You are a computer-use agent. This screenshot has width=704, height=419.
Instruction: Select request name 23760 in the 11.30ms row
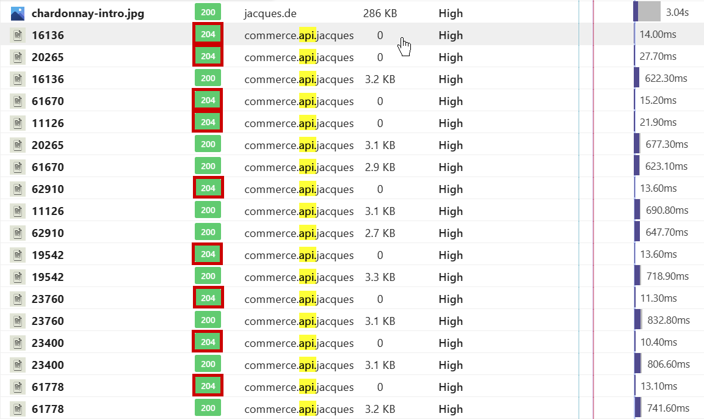[x=48, y=299]
